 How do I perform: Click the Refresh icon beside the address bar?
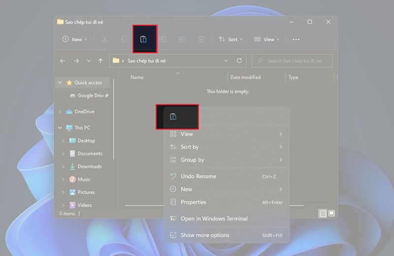[x=239, y=61]
